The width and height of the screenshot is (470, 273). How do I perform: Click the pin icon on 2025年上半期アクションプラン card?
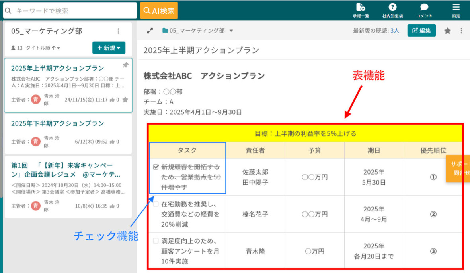[125, 65]
